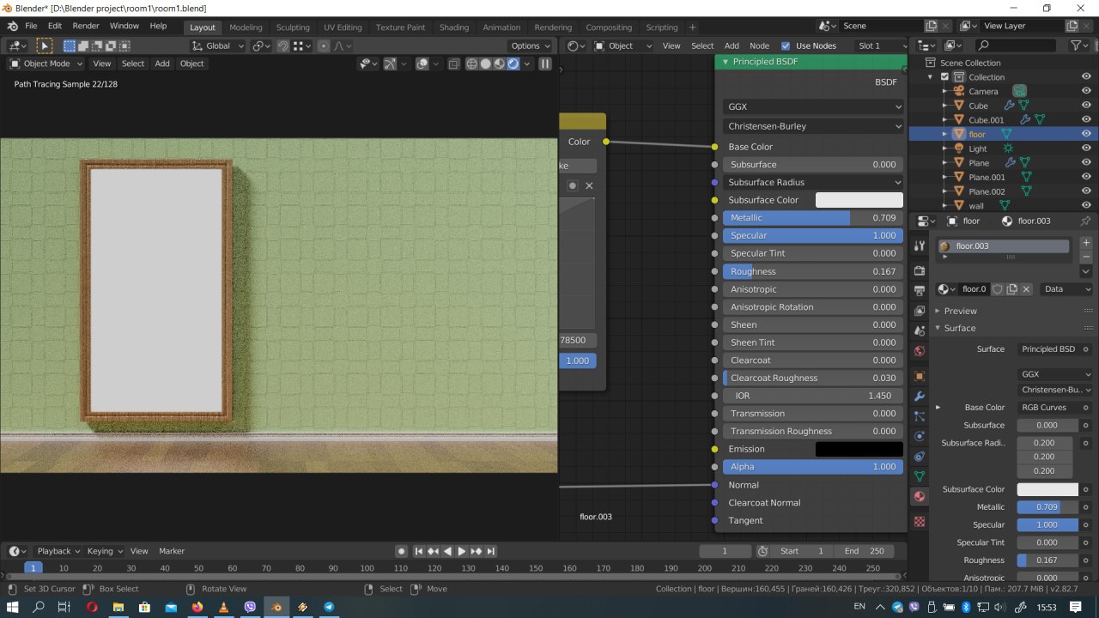Viewport: 1099px width, 618px height.
Task: Open the Texture properties checker tab
Action: pyautogui.click(x=920, y=521)
